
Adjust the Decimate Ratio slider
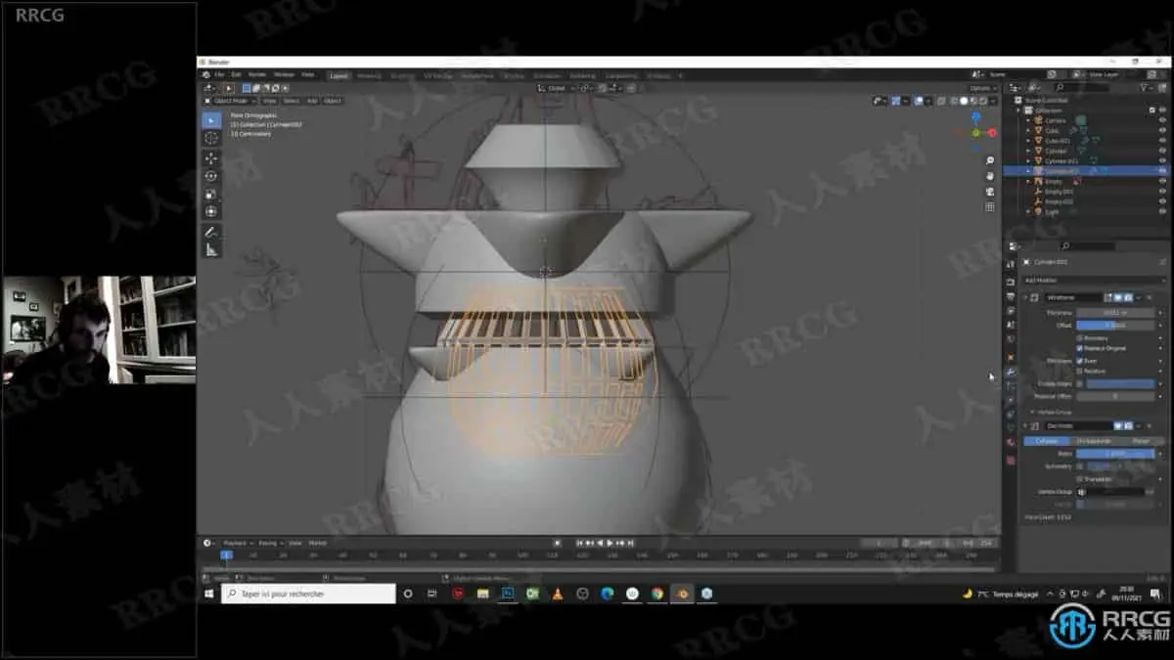(1115, 454)
